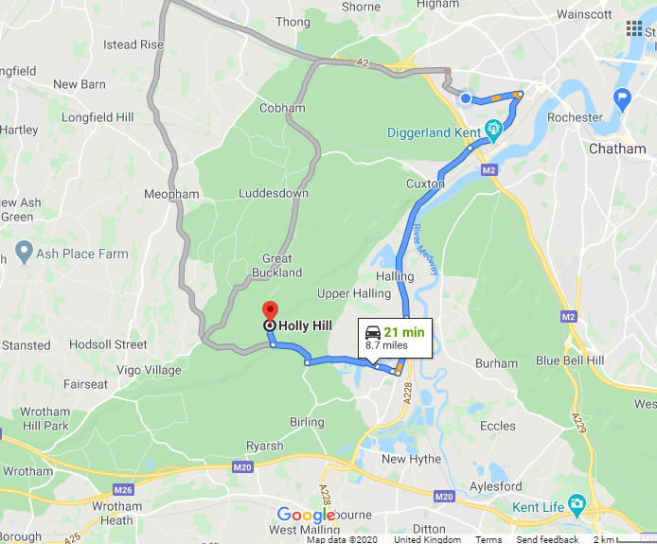657x544 pixels.
Task: Click the red Holly Hill destination pin
Action: 270,311
